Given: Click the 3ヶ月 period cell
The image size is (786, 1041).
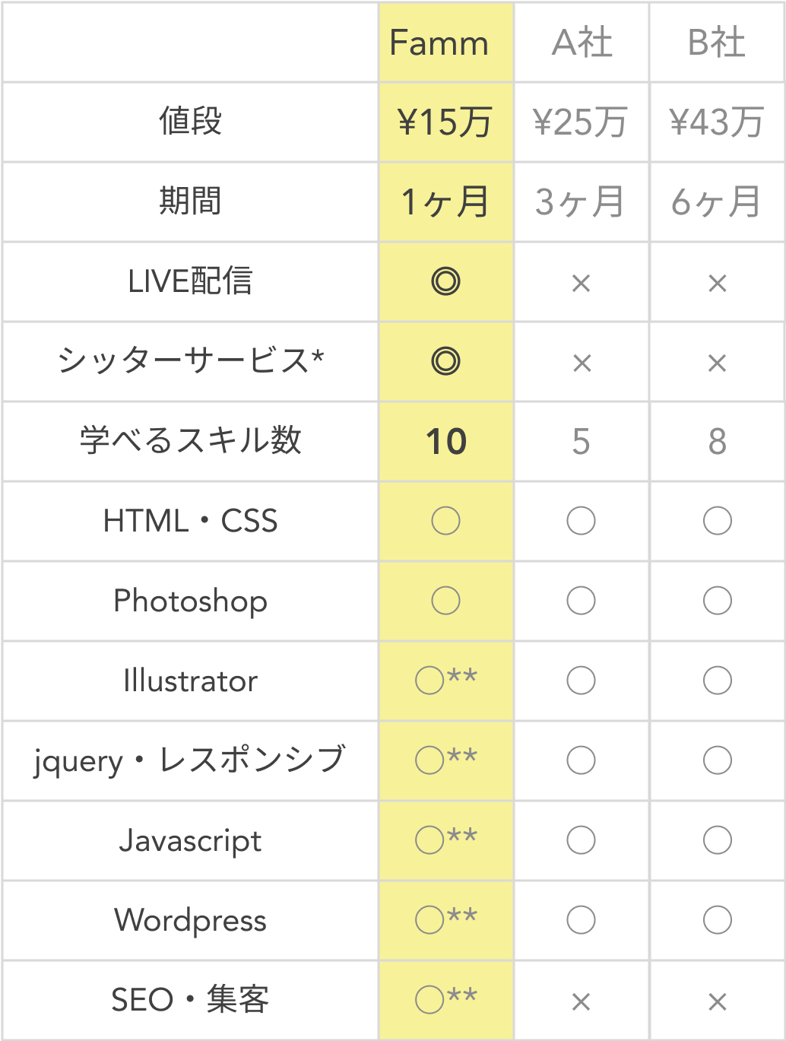Looking at the screenshot, I should pos(581,202).
